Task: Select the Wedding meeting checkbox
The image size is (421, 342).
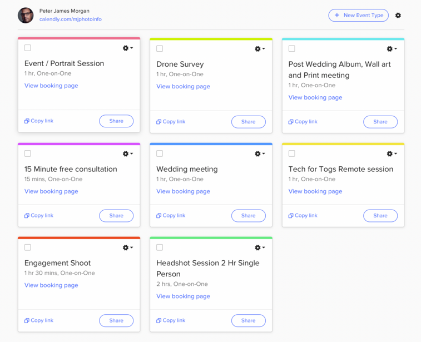Action: 160,153
